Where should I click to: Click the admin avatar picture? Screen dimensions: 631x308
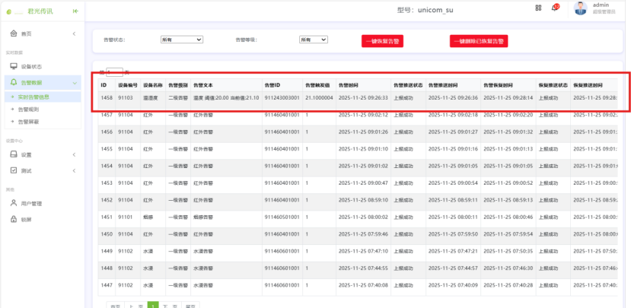(x=580, y=8)
